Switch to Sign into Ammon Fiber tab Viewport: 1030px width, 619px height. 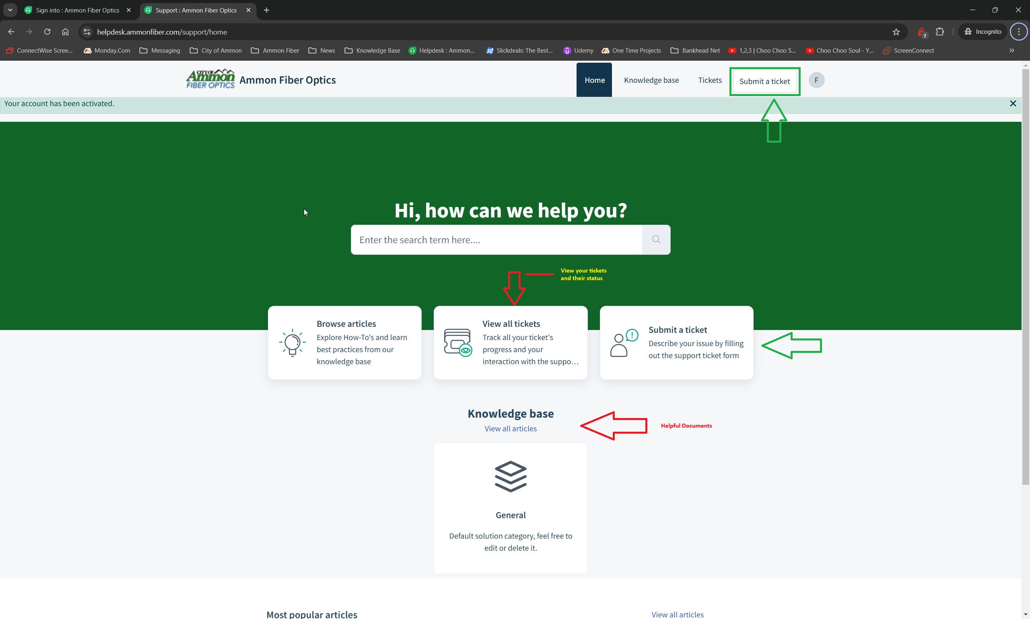(77, 10)
